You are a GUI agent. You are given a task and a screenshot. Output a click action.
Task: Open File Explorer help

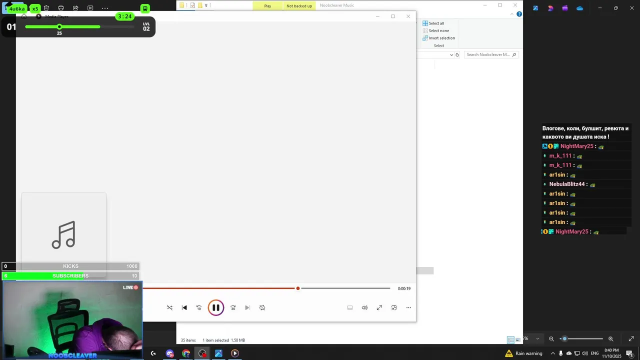[x=519, y=14]
